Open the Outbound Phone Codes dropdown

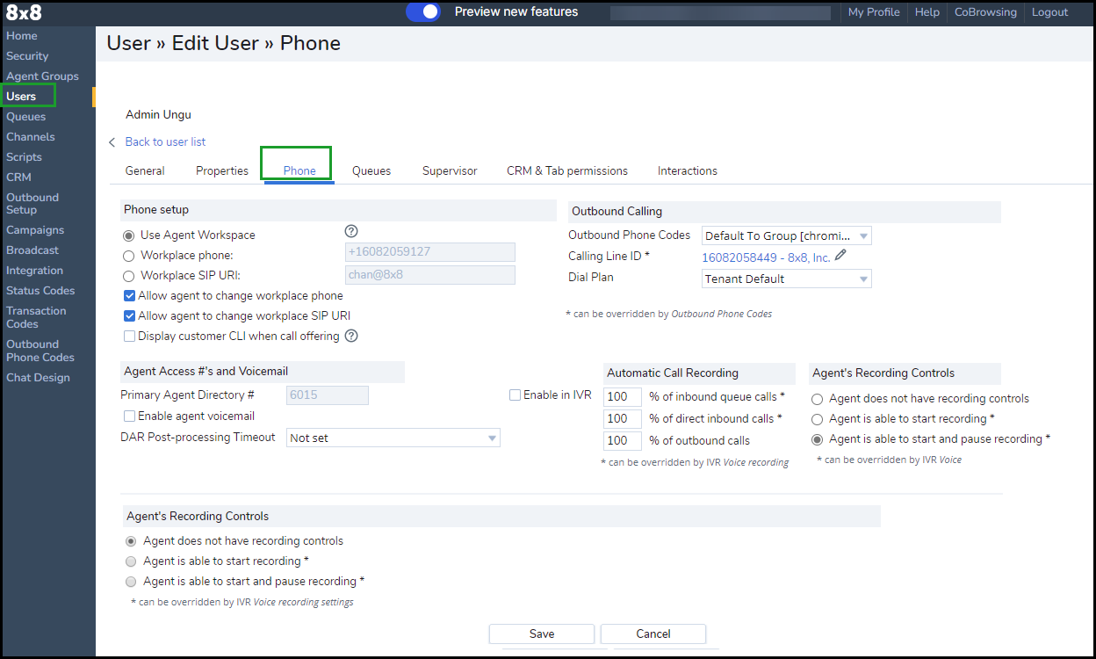(787, 235)
